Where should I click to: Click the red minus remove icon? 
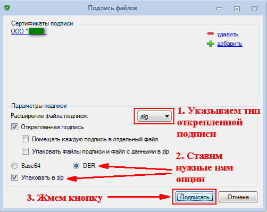211,33
